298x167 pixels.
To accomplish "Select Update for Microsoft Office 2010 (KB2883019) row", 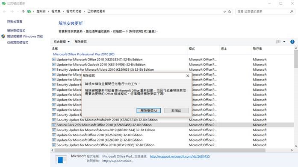I will pyautogui.click(x=173, y=140).
